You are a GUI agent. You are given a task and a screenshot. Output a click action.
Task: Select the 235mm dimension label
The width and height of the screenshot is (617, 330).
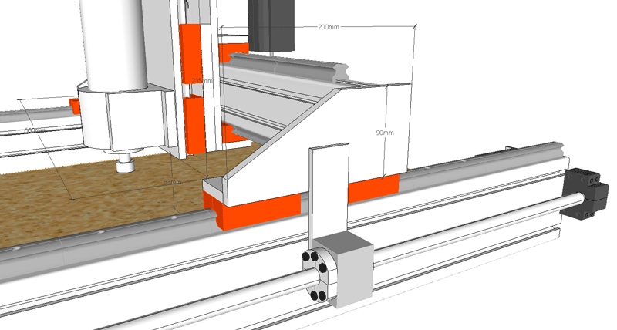coord(201,80)
